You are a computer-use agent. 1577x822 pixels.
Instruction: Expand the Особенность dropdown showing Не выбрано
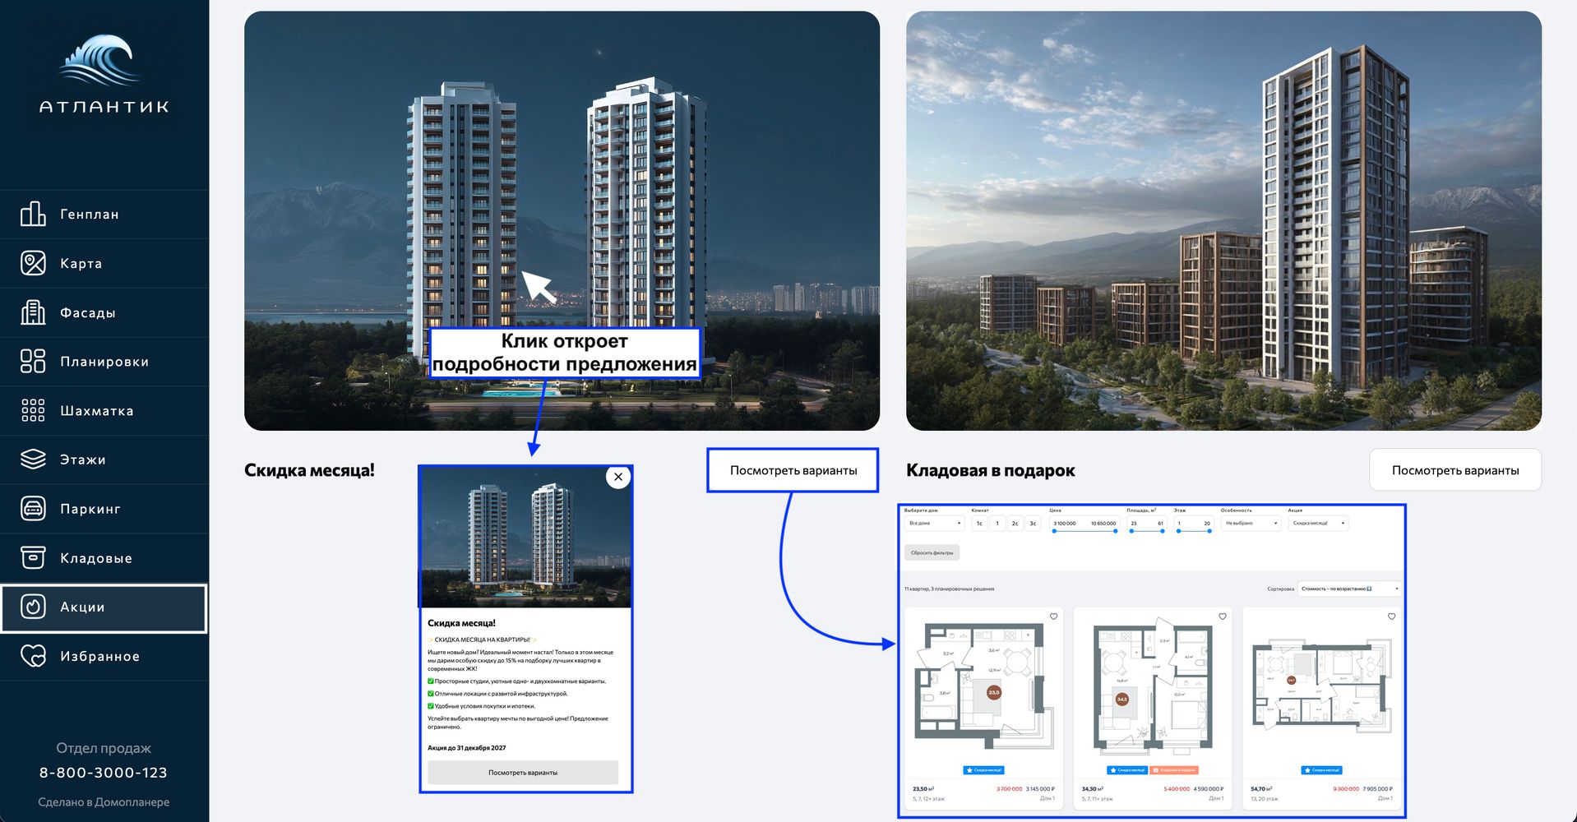click(1251, 524)
